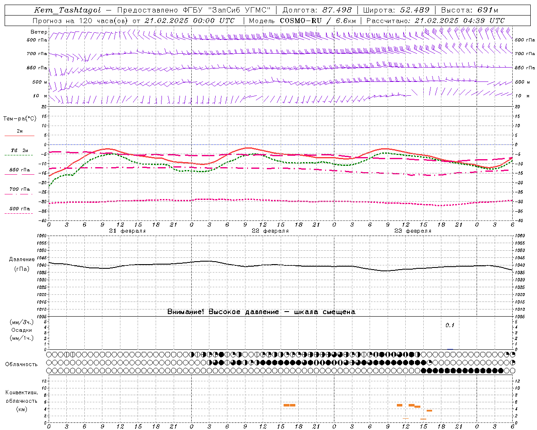
Task: Click the Ветер wind panel label
Action: (x=39, y=32)
